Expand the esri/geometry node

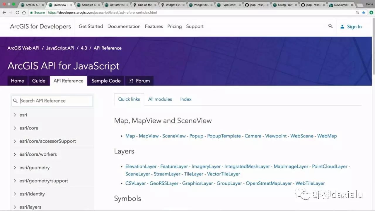pos(15,168)
